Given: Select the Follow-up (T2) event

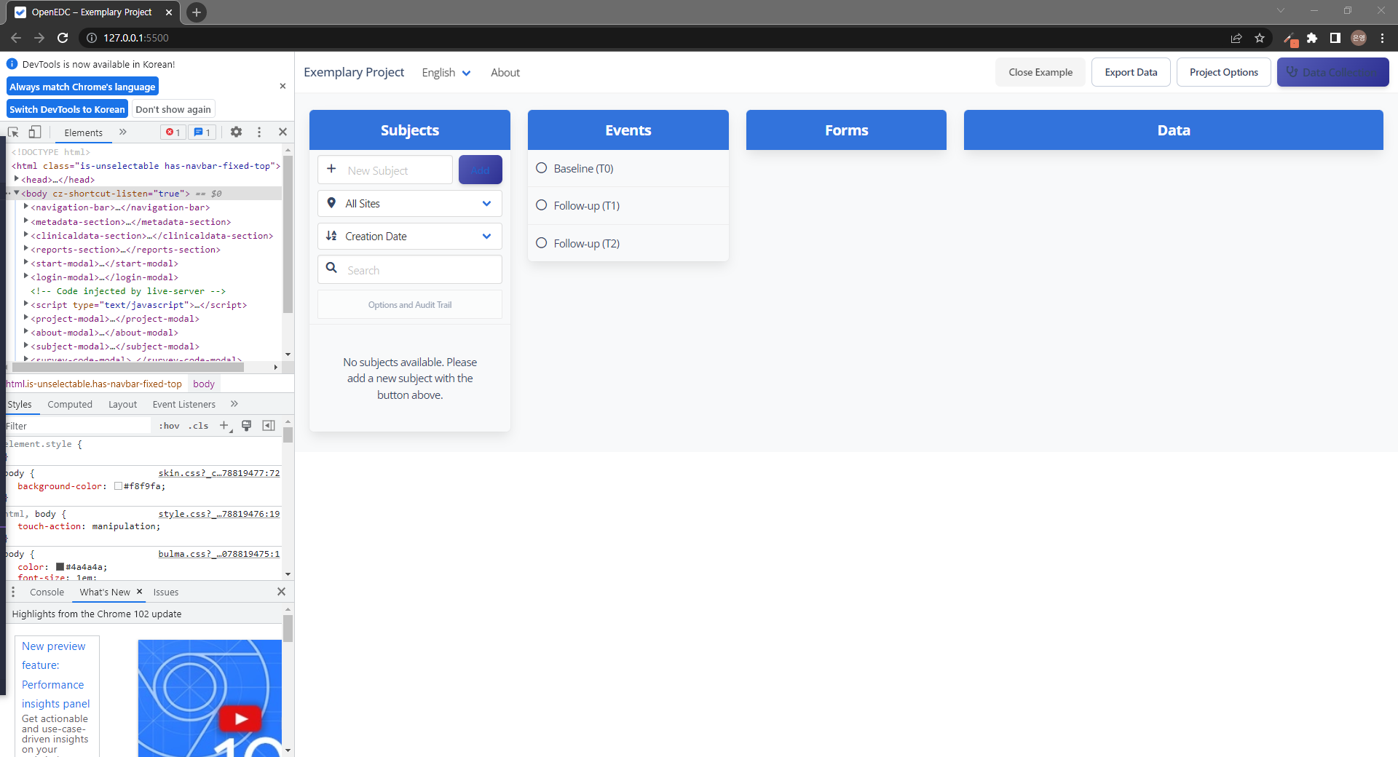Looking at the screenshot, I should click(628, 243).
